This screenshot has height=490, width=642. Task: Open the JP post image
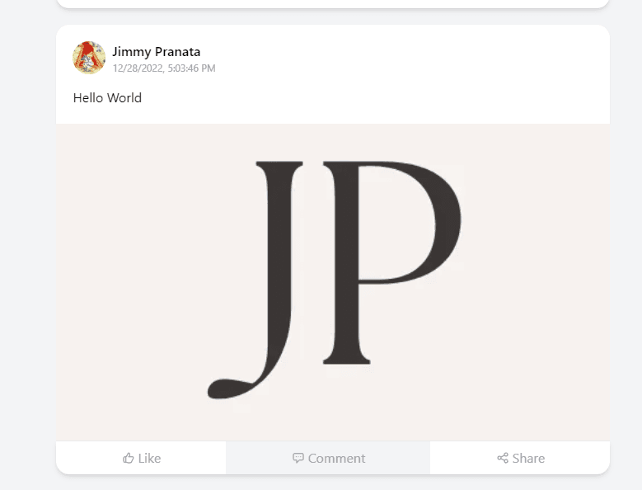333,282
